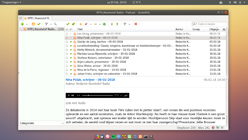Update all feeds with the orange refresh icon
The width and height of the screenshot is (248, 140).
pos(33,24)
